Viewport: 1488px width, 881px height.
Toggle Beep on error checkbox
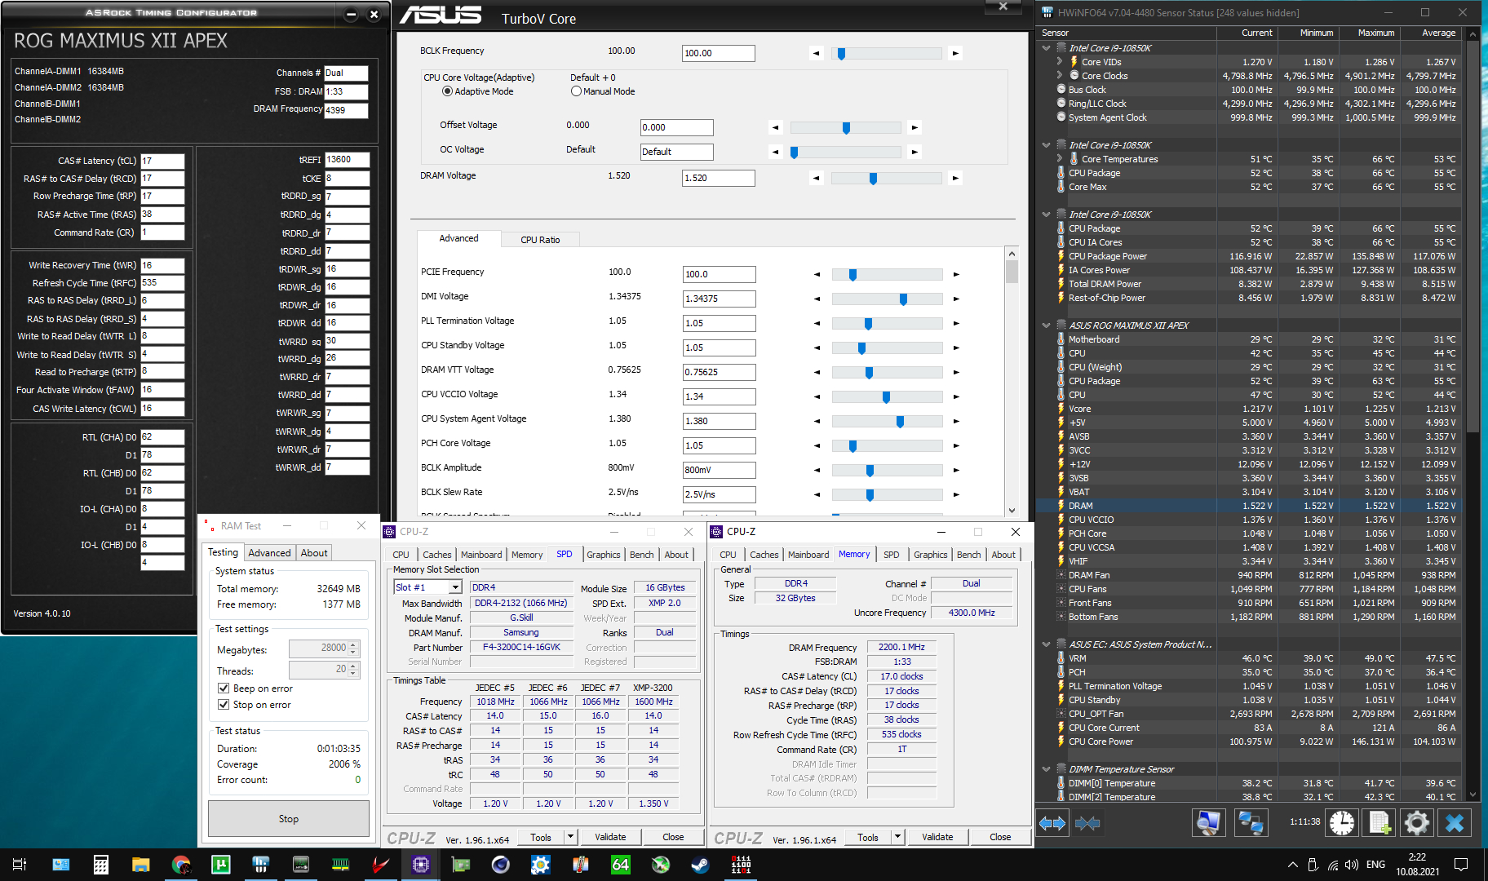223,688
